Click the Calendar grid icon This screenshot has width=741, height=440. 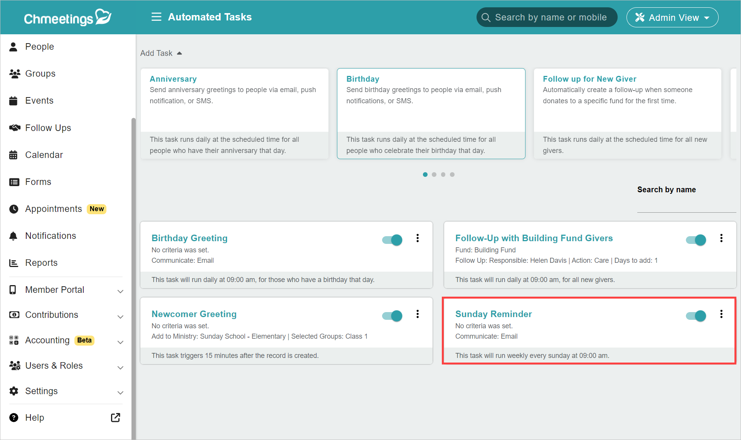13,155
